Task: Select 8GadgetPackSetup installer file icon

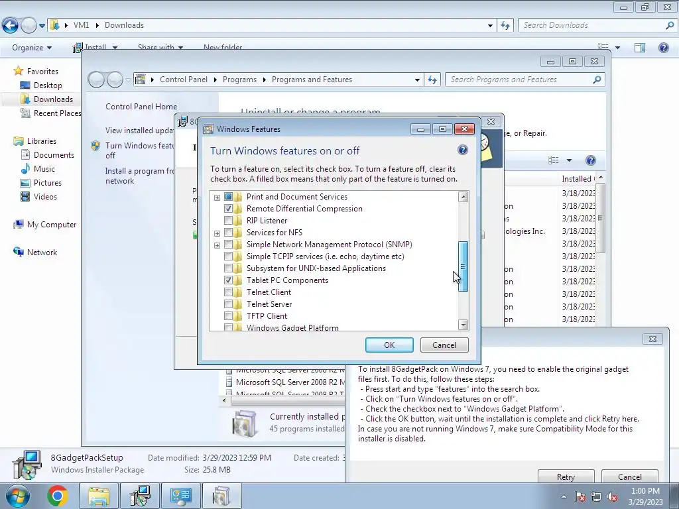Action: coord(27,465)
